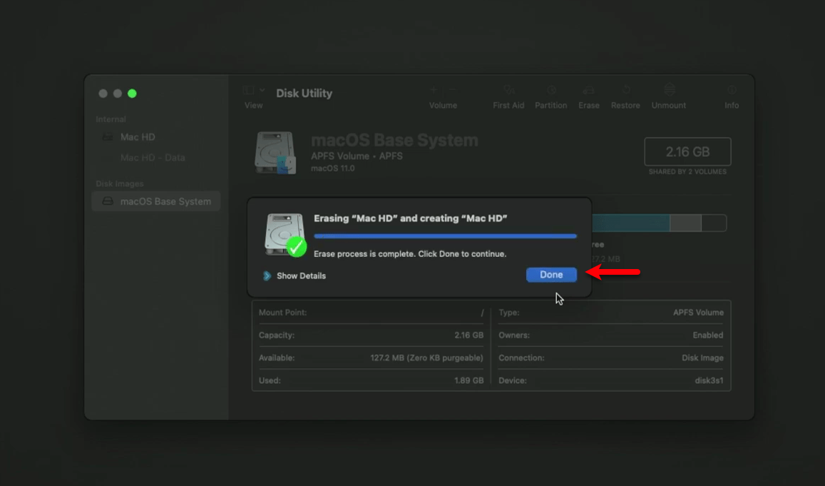
Task: Click the remove Volume minus icon
Action: pyautogui.click(x=452, y=90)
